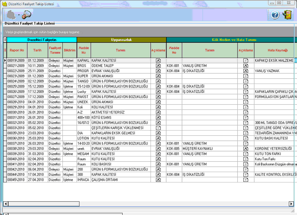Viewport: 297px width, 215px height.
Task: Open Uygunsuzluk Açıklama memo for AKTİVETİSİ YETERSİZ
Action: pyautogui.click(x=158, y=112)
